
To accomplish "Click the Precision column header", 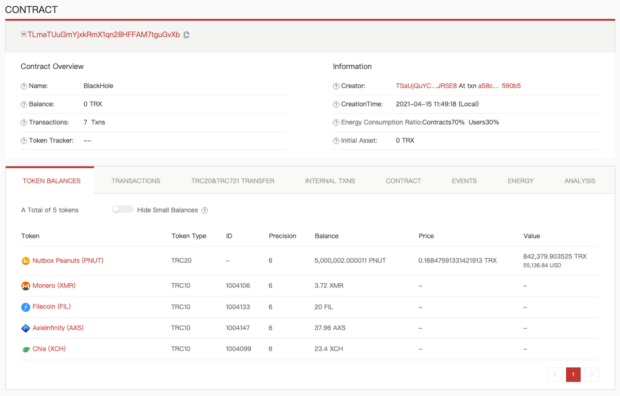I will pyautogui.click(x=282, y=236).
